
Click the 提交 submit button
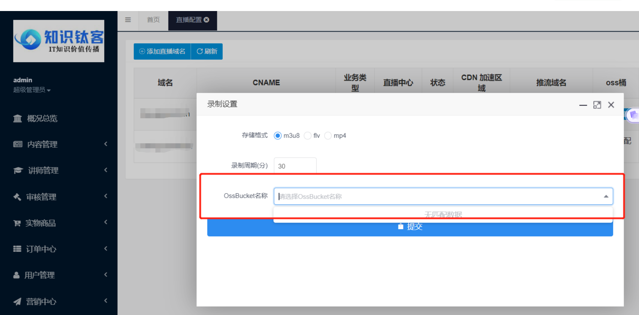click(410, 227)
